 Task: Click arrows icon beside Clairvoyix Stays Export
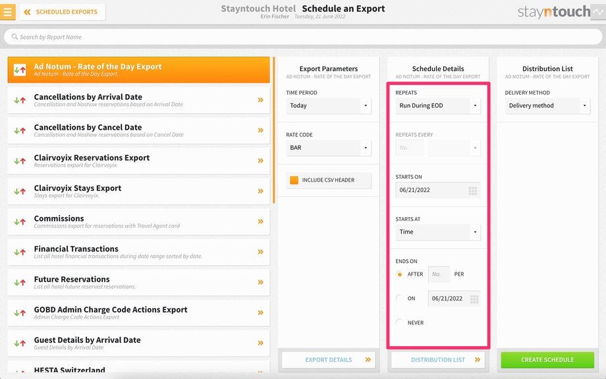tap(20, 191)
